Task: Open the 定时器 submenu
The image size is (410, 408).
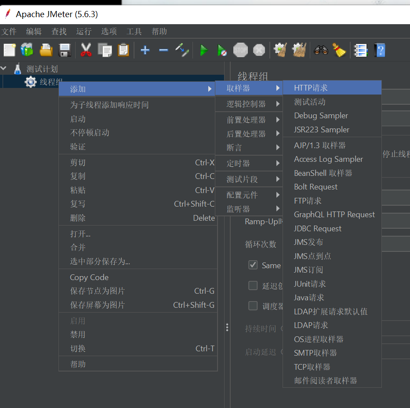Action: point(249,163)
